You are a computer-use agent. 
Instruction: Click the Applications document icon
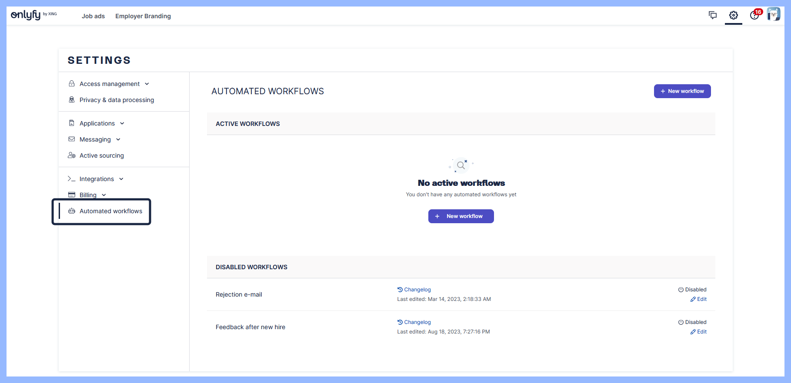72,123
